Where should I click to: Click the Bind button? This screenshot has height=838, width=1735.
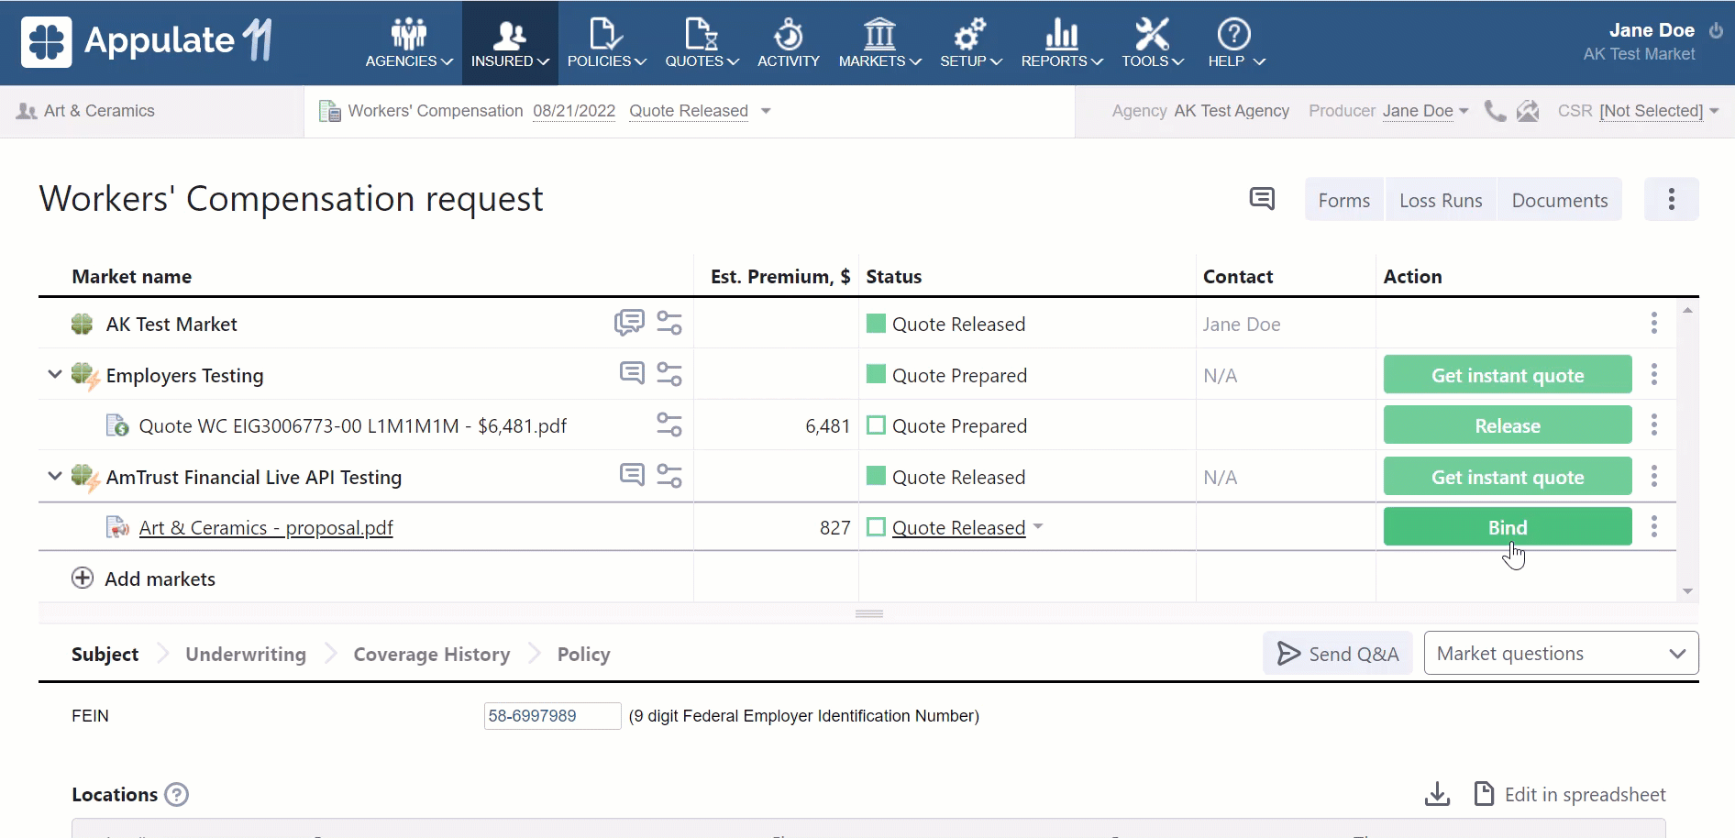point(1508,527)
